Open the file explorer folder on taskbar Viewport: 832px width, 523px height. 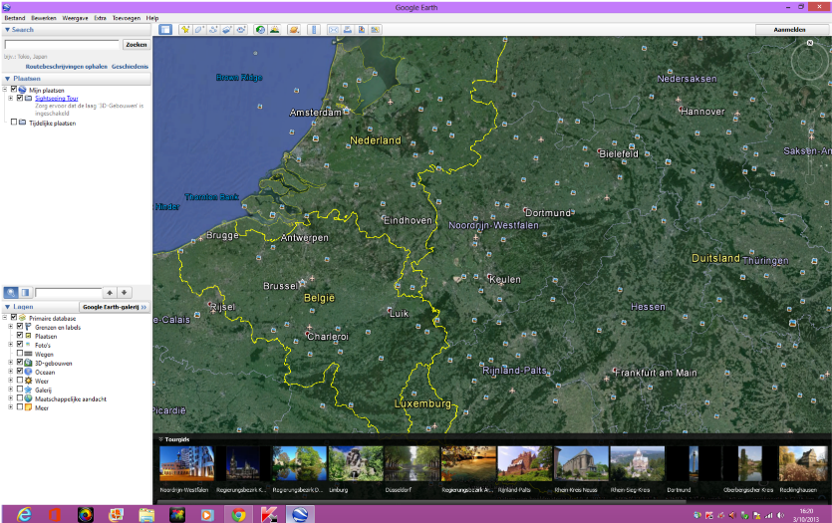click(146, 514)
